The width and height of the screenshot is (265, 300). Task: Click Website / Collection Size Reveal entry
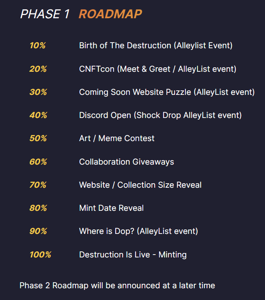[x=140, y=185]
